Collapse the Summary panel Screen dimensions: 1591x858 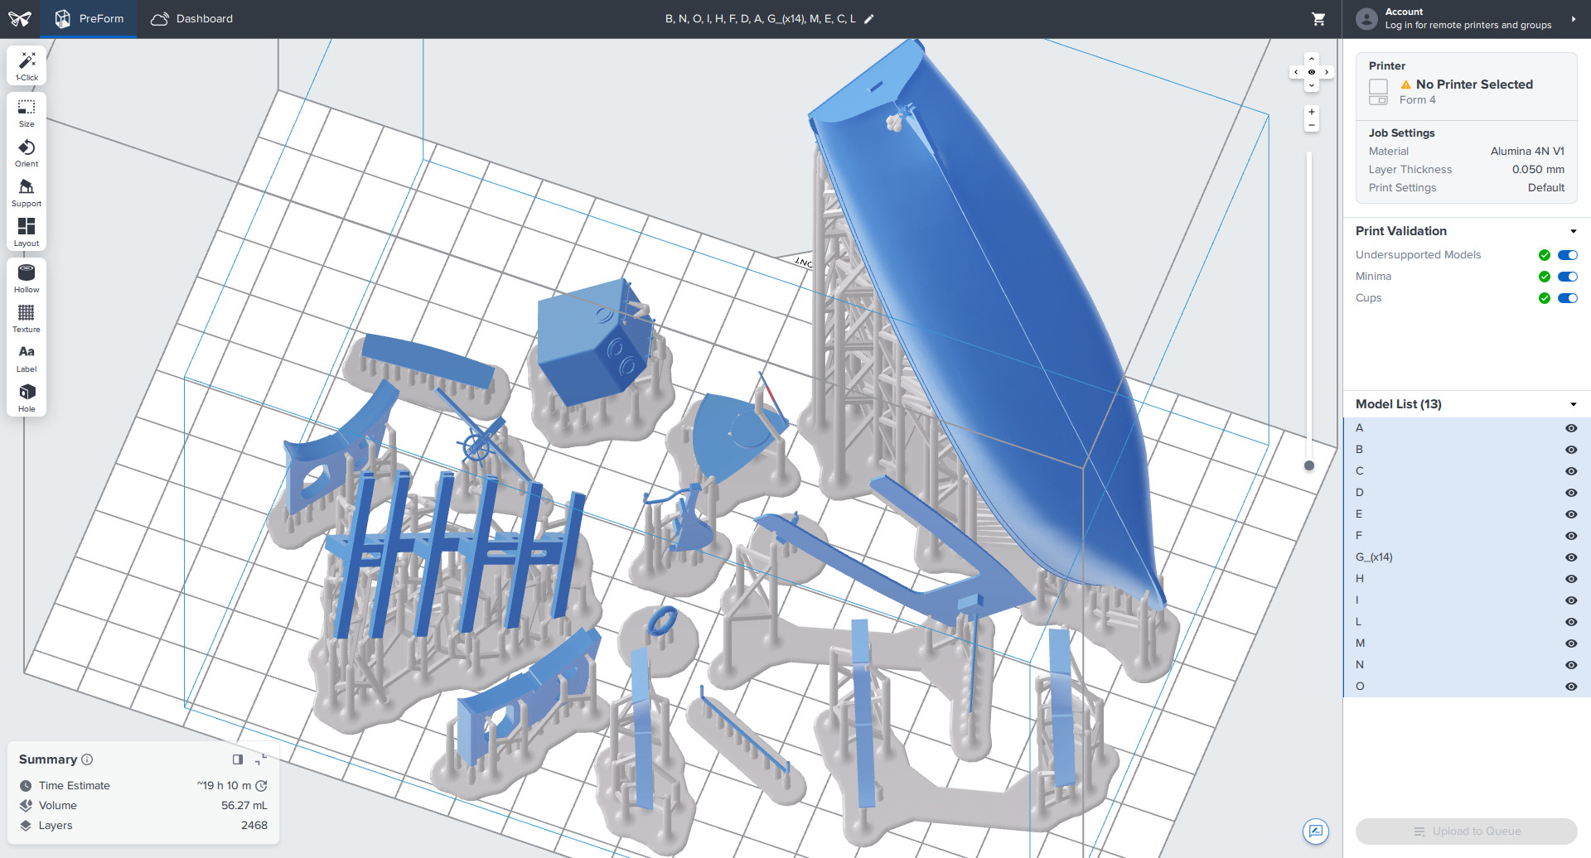[x=261, y=759]
